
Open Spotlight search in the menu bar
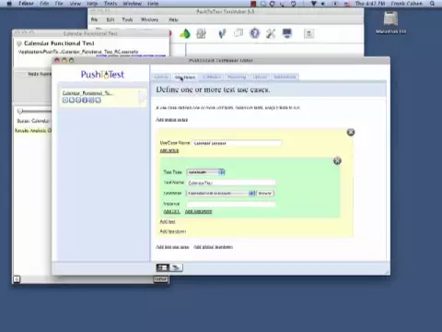click(x=432, y=4)
